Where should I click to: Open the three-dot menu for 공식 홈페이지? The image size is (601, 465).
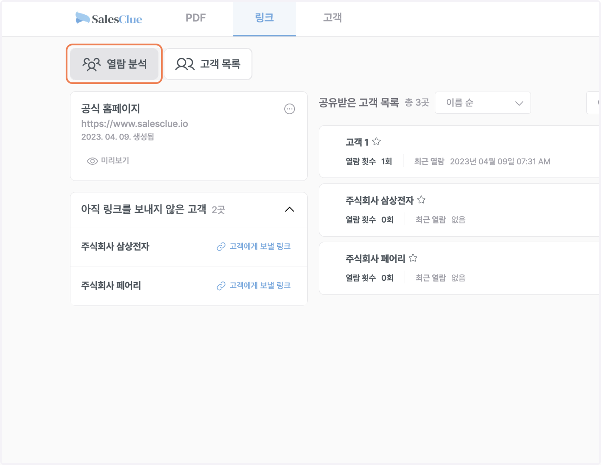289,109
